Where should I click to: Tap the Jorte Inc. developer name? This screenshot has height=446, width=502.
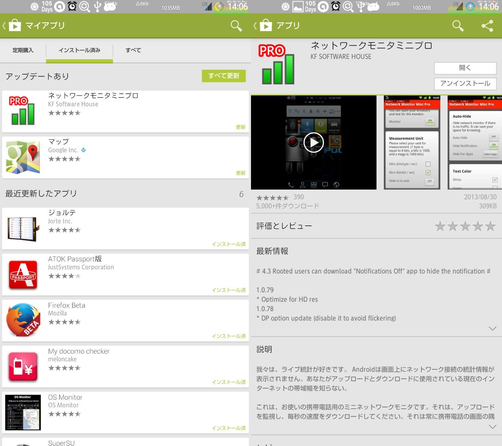pyautogui.click(x=60, y=221)
